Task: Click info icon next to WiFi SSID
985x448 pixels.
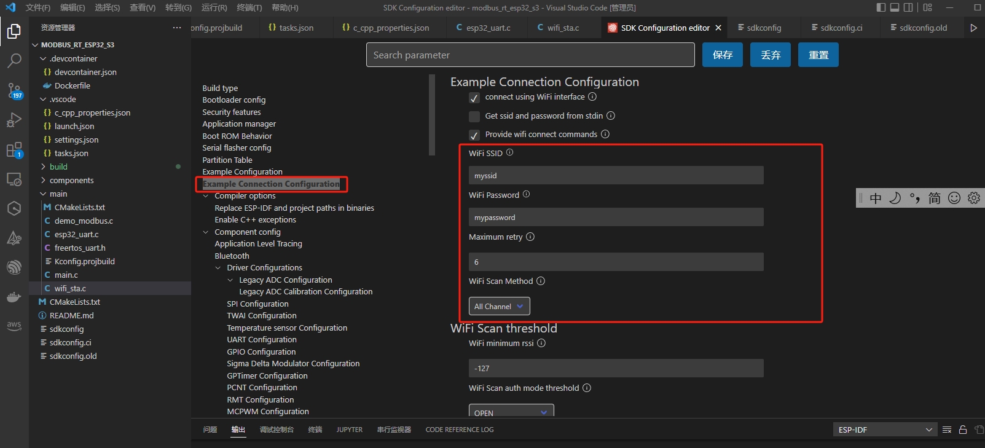Action: pyautogui.click(x=509, y=152)
